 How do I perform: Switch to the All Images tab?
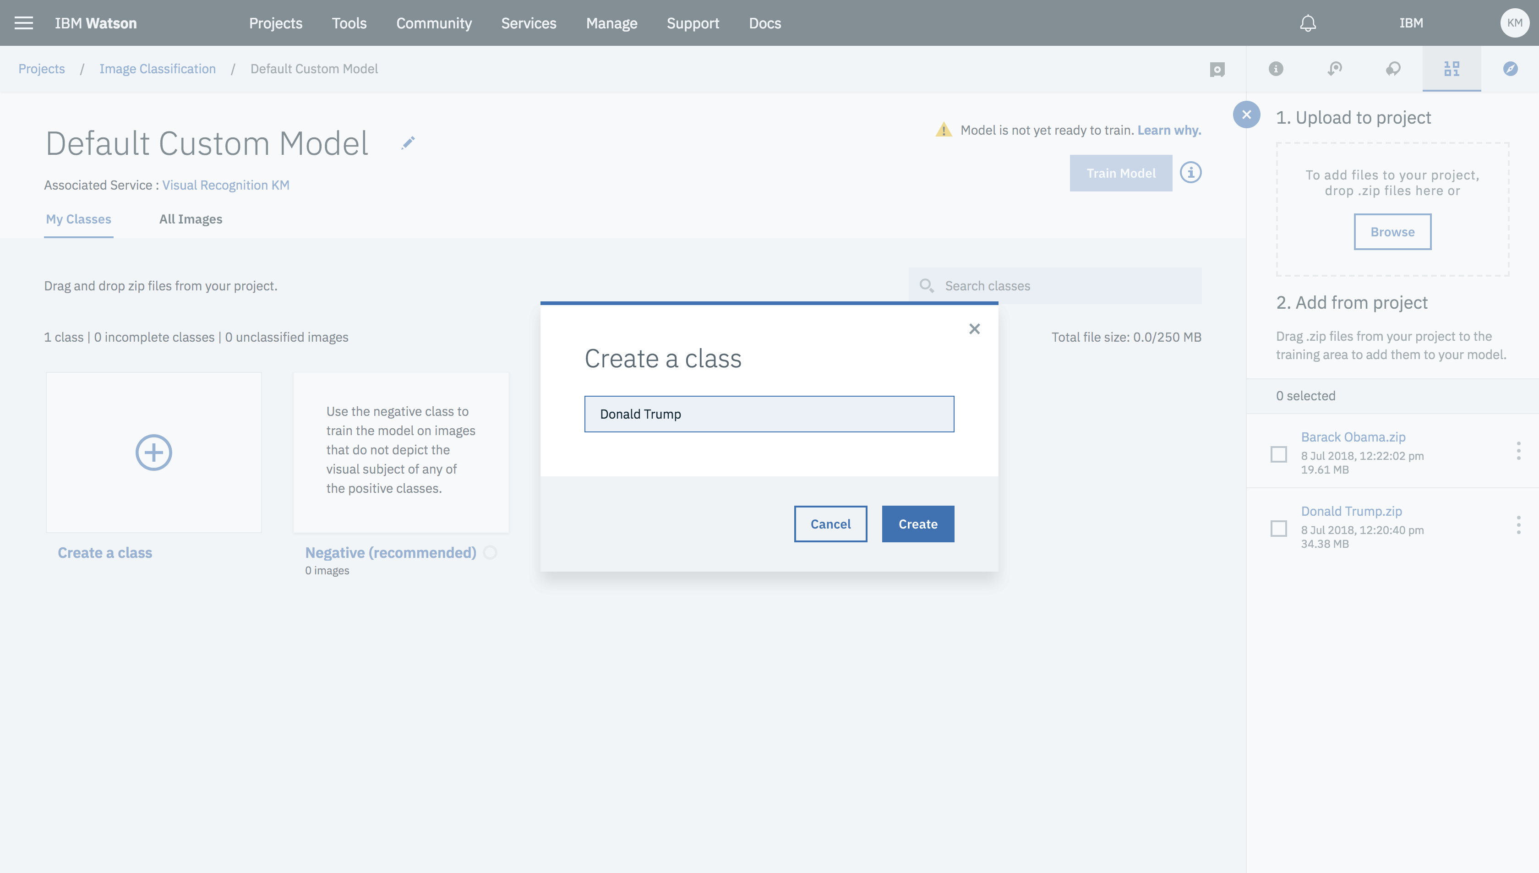tap(191, 219)
